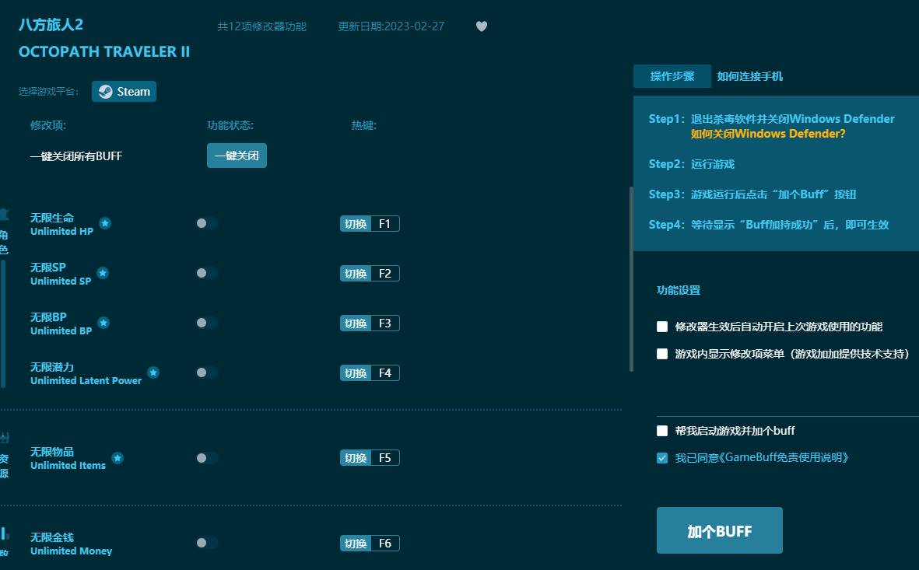Click the star icon beside Unlimited SP

tap(103, 273)
